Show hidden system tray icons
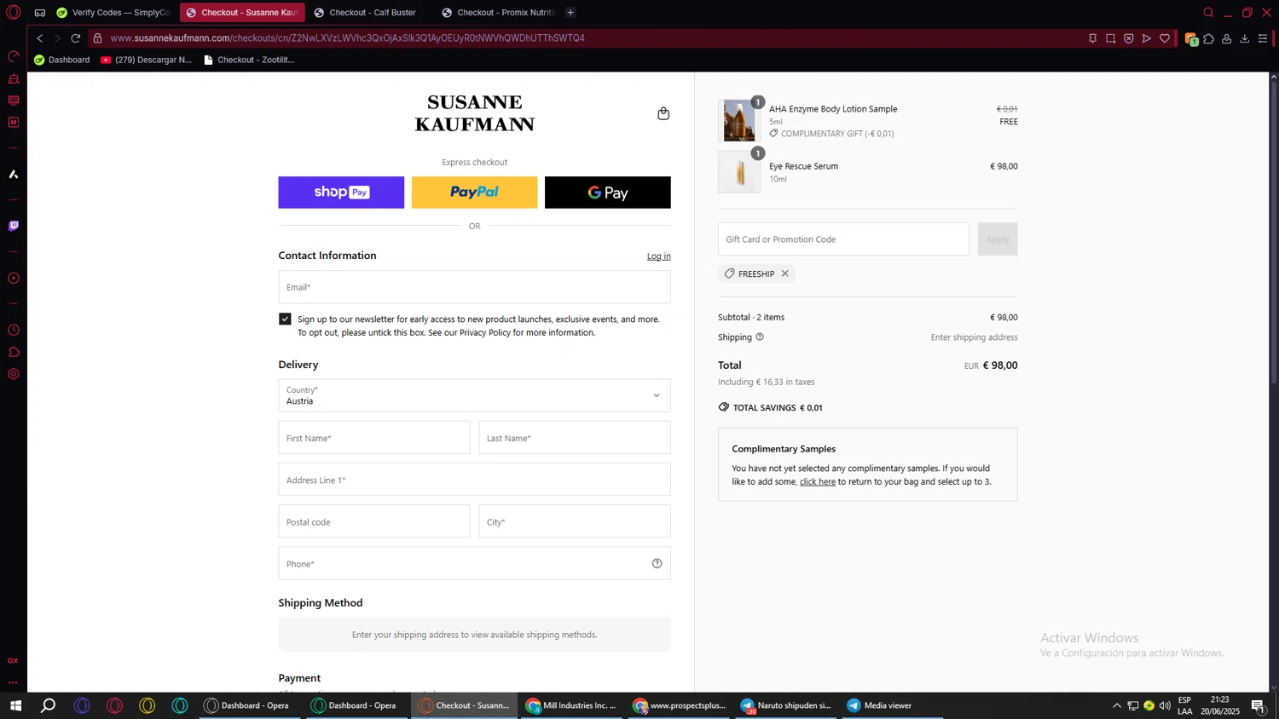Viewport: 1279px width, 719px height. (x=1116, y=705)
